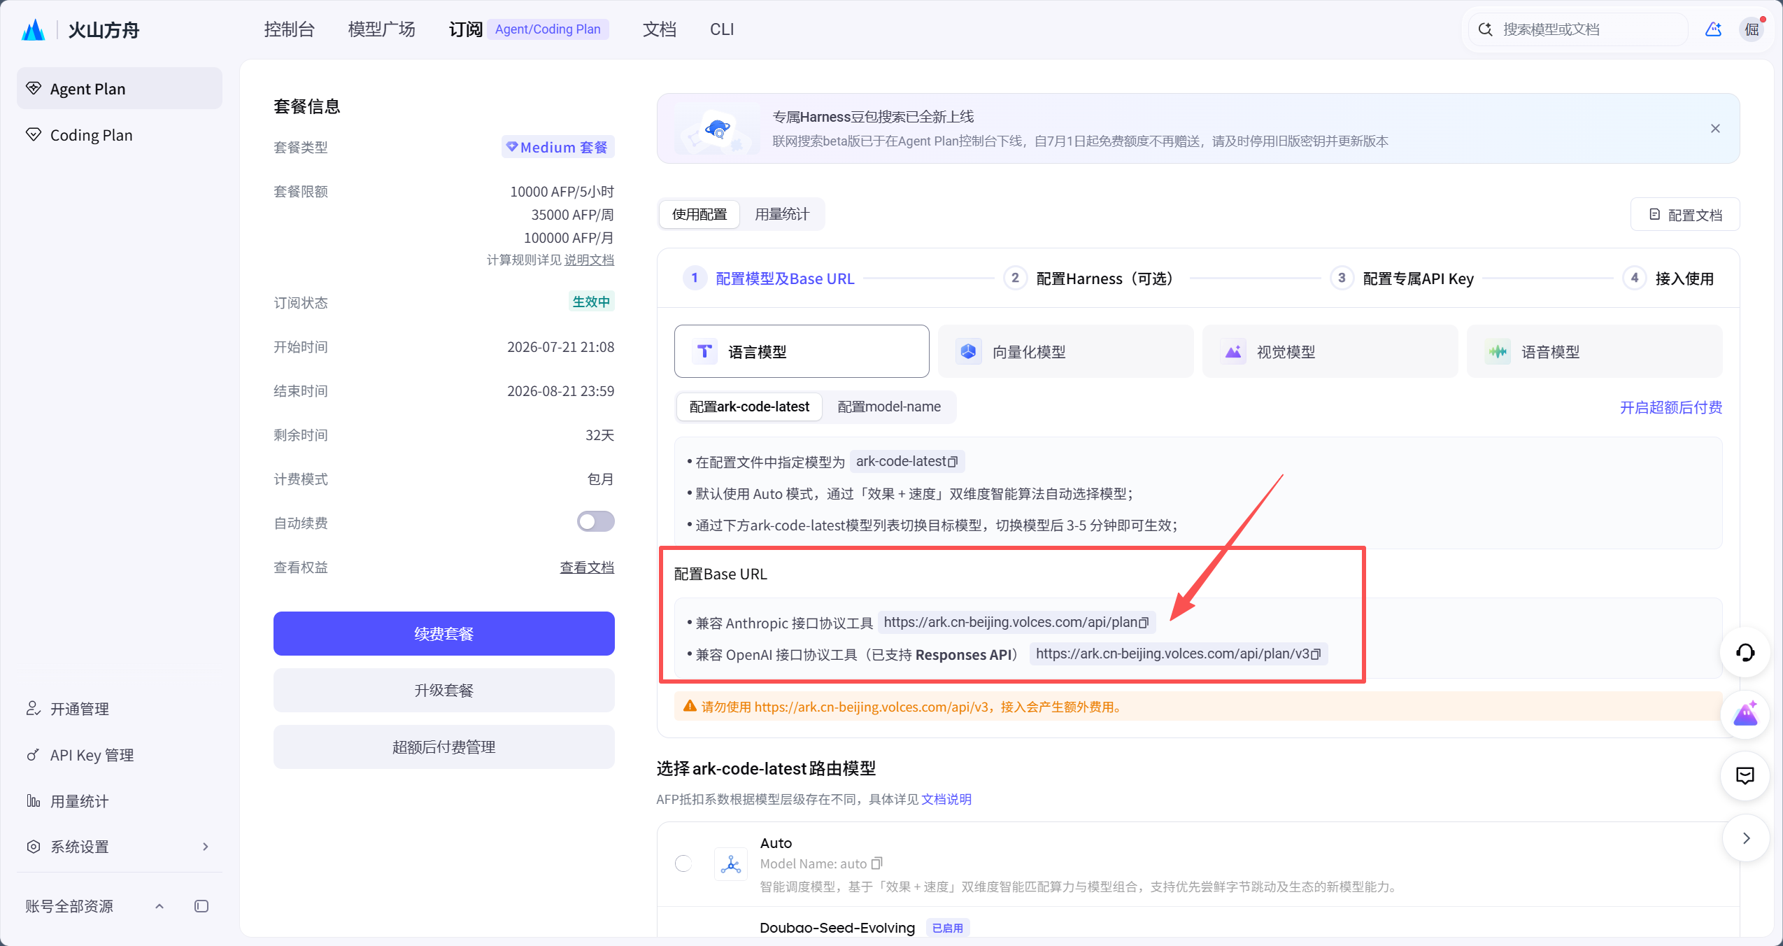This screenshot has width=1783, height=946.
Task: Switch to the 用量统计 tab
Action: (x=782, y=214)
